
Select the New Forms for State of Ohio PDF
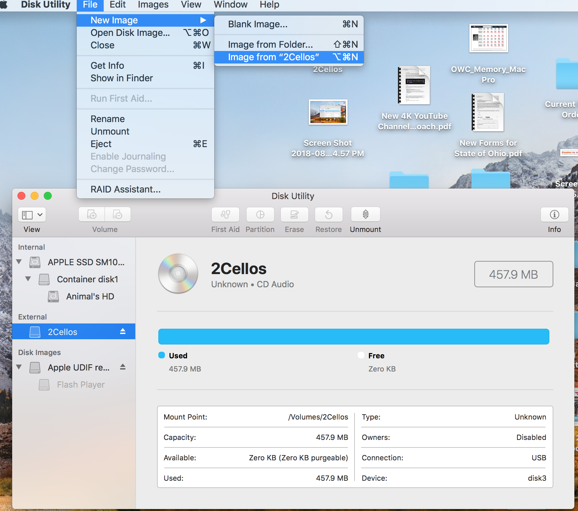click(x=488, y=112)
